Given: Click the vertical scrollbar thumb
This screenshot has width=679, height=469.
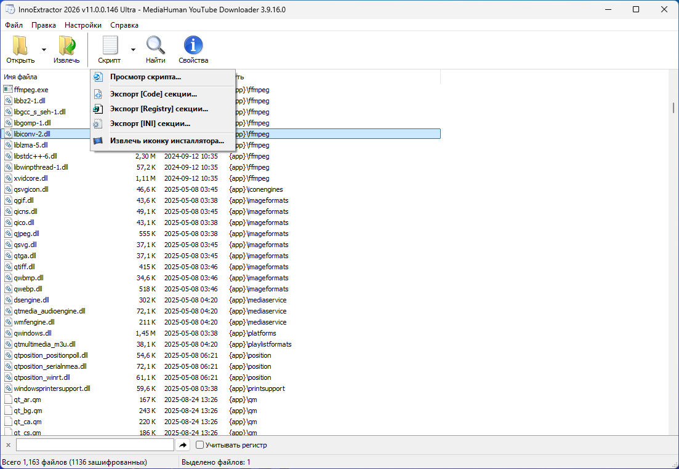Looking at the screenshot, I should tap(673, 107).
